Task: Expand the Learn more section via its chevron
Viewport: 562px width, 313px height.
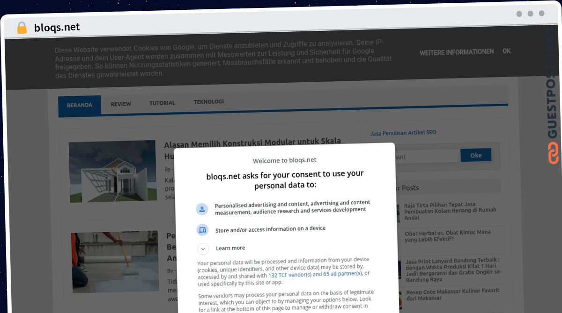Action: (203, 248)
